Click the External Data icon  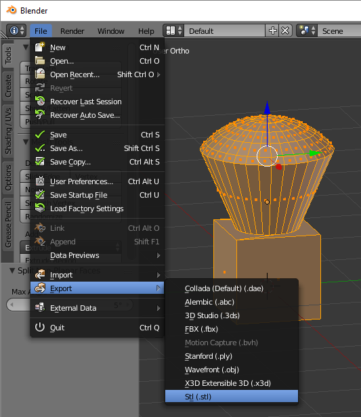click(x=40, y=308)
